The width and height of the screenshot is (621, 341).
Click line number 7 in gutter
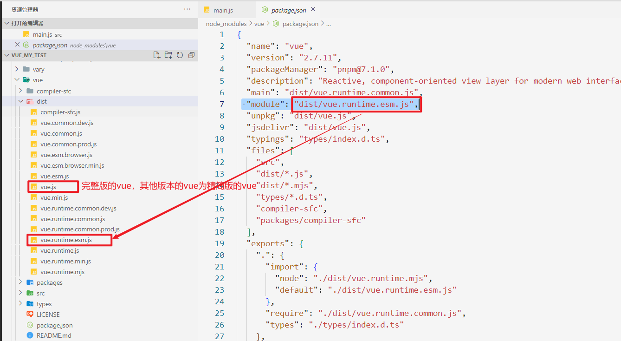click(222, 104)
